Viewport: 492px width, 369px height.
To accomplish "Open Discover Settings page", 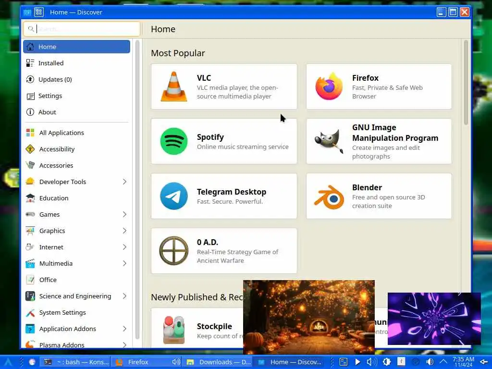I will coord(76,96).
